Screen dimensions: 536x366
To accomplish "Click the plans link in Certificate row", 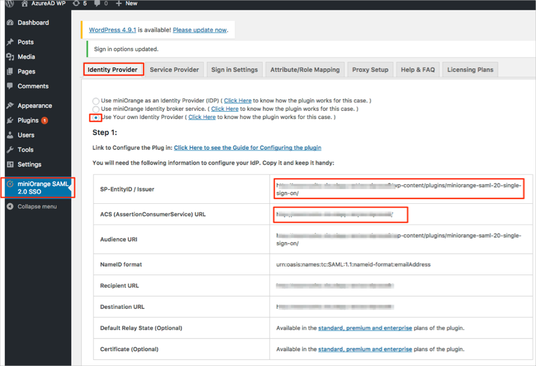I will pyautogui.click(x=365, y=349).
